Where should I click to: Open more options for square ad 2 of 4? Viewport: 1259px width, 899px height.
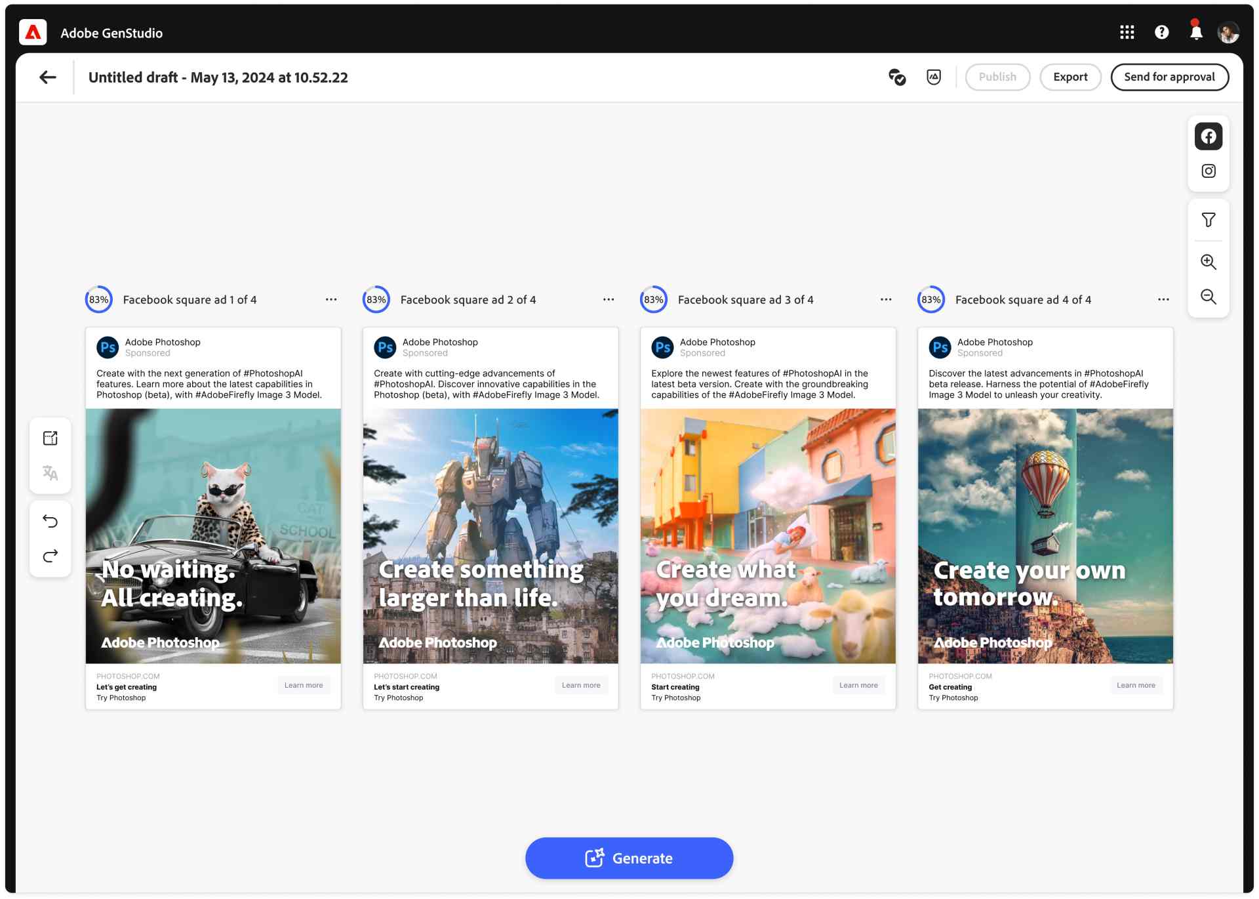point(609,299)
